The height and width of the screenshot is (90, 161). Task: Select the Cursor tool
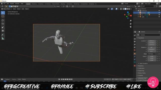(x=3, y=16)
